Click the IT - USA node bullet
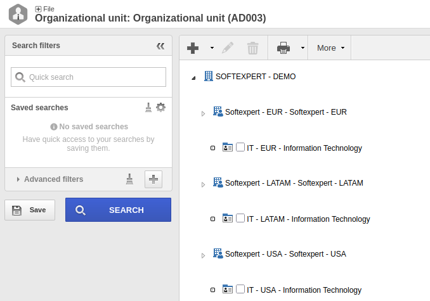The height and width of the screenshot is (301, 430). 213,290
